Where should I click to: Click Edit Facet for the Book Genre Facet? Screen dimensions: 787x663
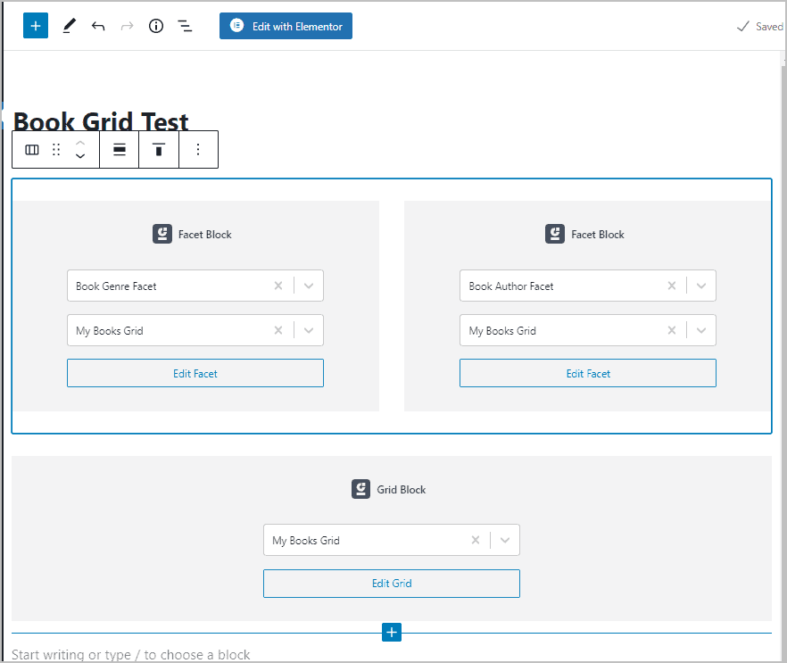click(x=195, y=372)
